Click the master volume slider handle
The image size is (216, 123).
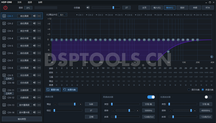pos(113,8)
